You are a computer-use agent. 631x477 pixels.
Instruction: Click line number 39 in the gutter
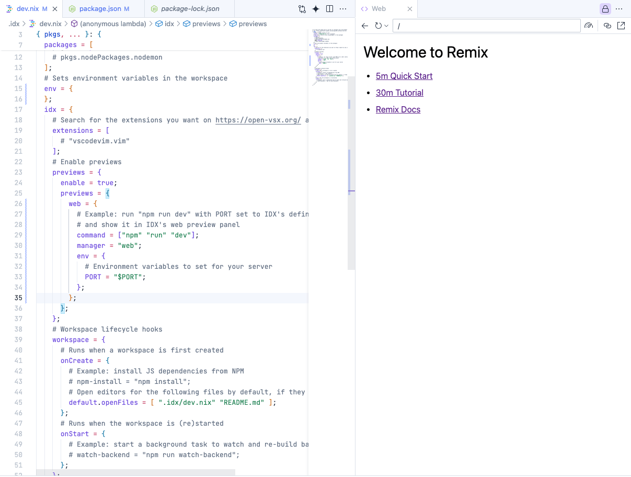[18, 339]
